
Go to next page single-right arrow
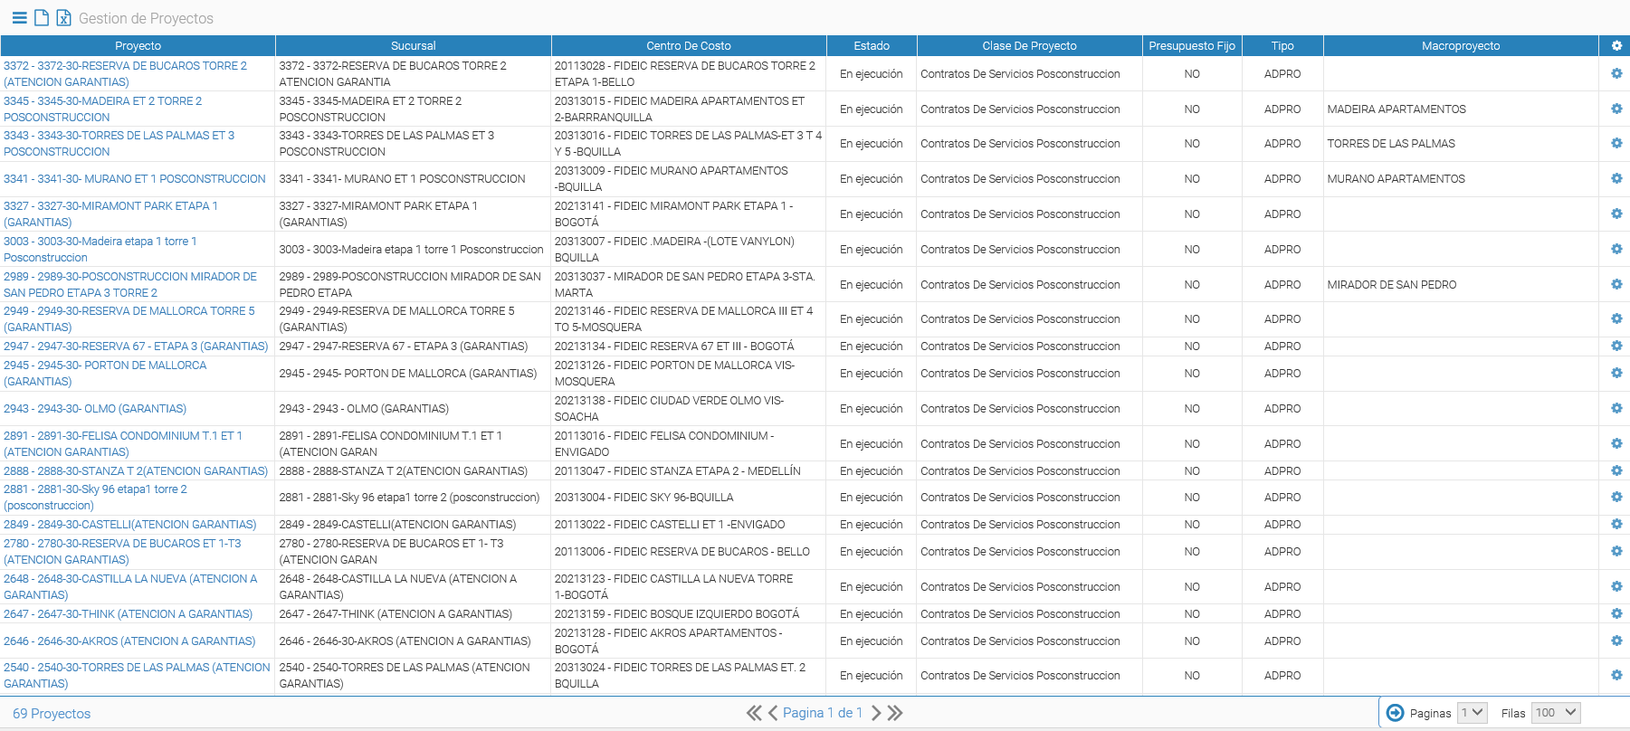point(875,713)
